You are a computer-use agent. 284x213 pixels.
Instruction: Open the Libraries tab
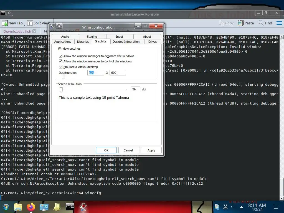coord(83,42)
